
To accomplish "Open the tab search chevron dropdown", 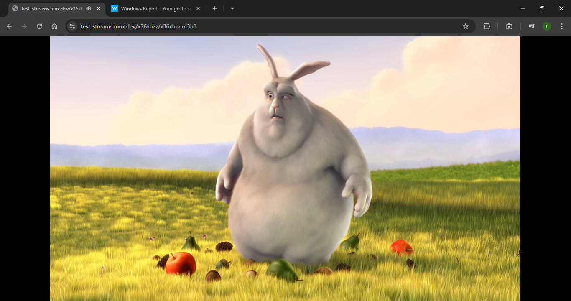I will click(x=232, y=8).
